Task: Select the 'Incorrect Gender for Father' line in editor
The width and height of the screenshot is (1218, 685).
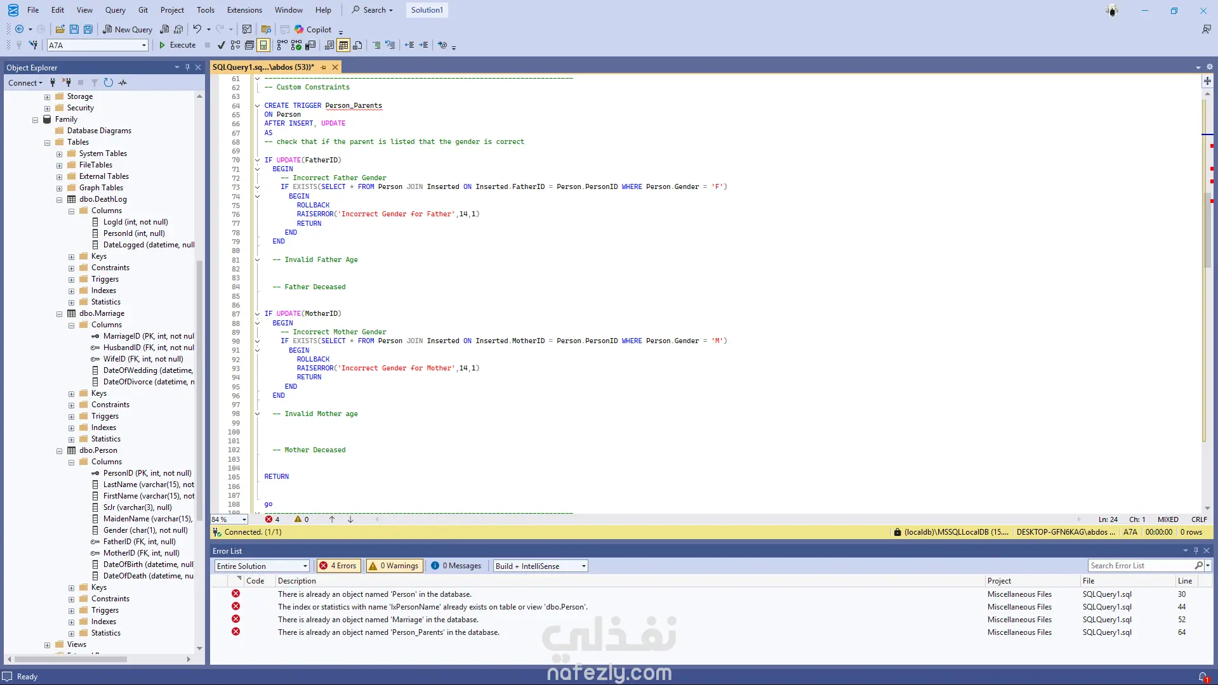Action: pyautogui.click(x=388, y=214)
